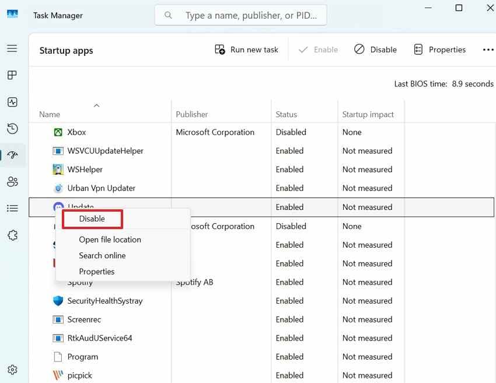This screenshot has width=496, height=383.
Task: Click the greyed Enable toolbar button
Action: [318, 50]
